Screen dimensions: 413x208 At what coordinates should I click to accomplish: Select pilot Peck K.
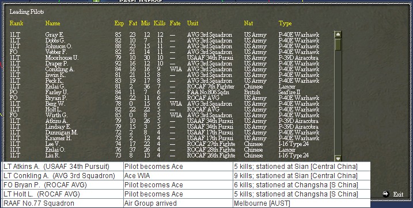tap(55, 80)
